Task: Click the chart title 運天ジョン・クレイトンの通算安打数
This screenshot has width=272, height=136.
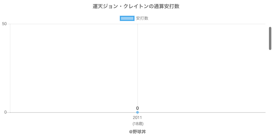Action: pos(136,6)
